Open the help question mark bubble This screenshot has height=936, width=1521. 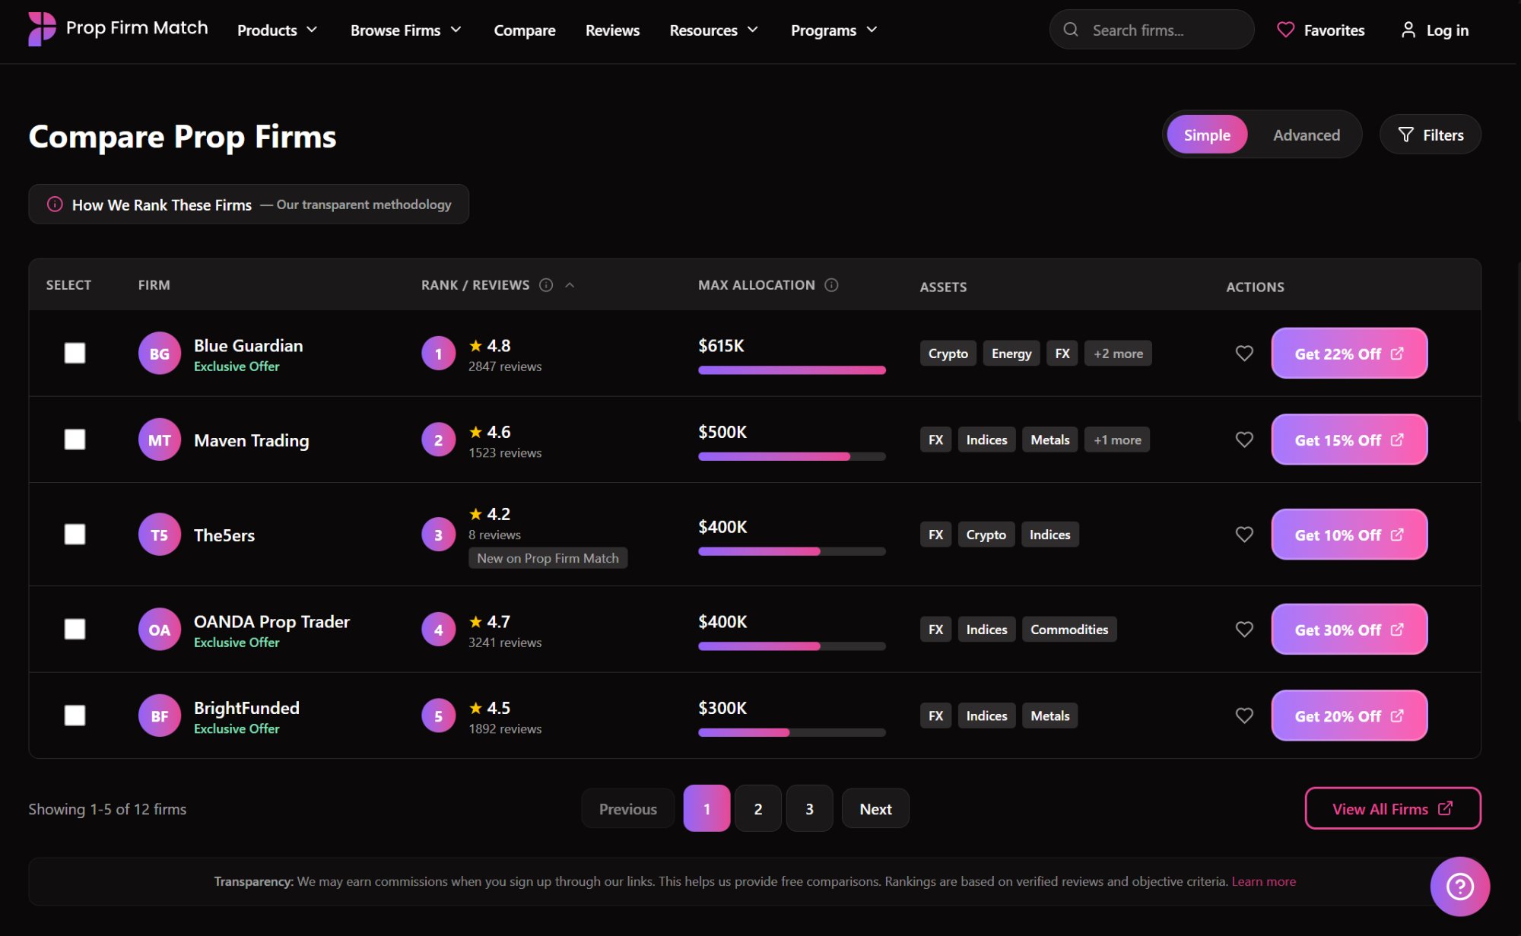tap(1459, 886)
